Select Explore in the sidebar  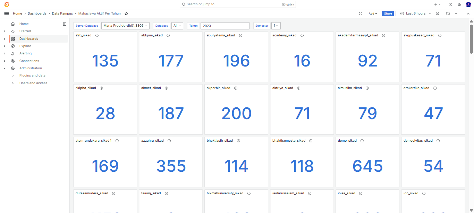(25, 46)
